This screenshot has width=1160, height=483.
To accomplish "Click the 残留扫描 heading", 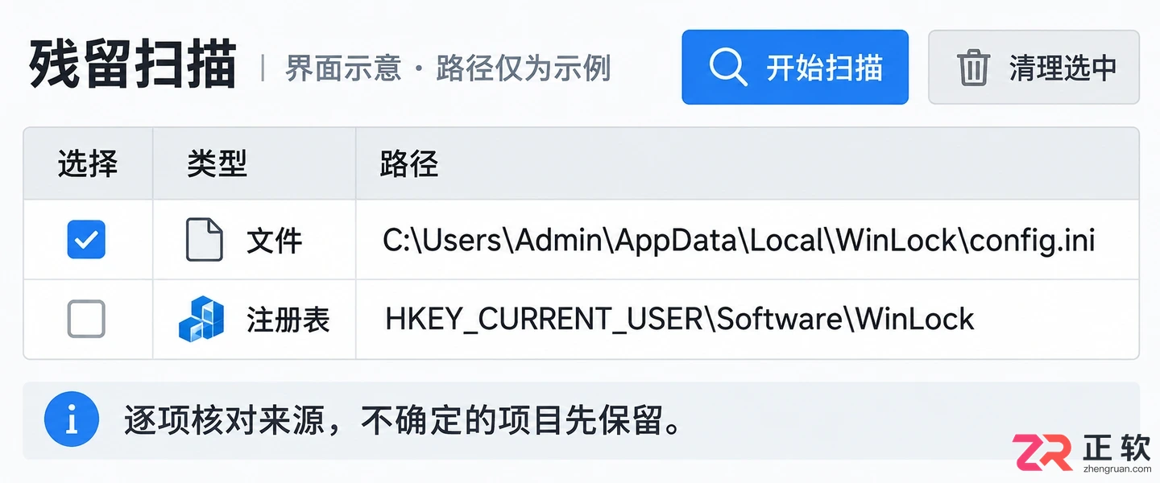I will tap(133, 65).
